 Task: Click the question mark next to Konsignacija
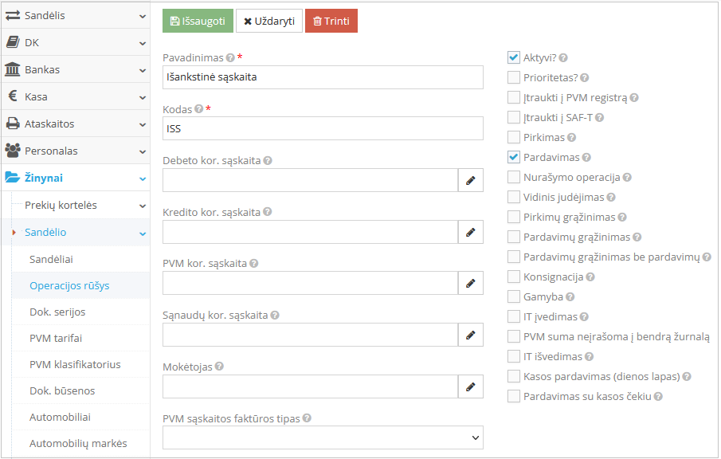pyautogui.click(x=590, y=277)
